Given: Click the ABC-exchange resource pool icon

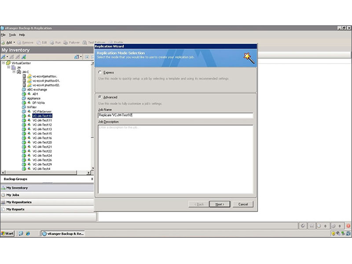Looking at the screenshot, I should pyautogui.click(x=24, y=89).
